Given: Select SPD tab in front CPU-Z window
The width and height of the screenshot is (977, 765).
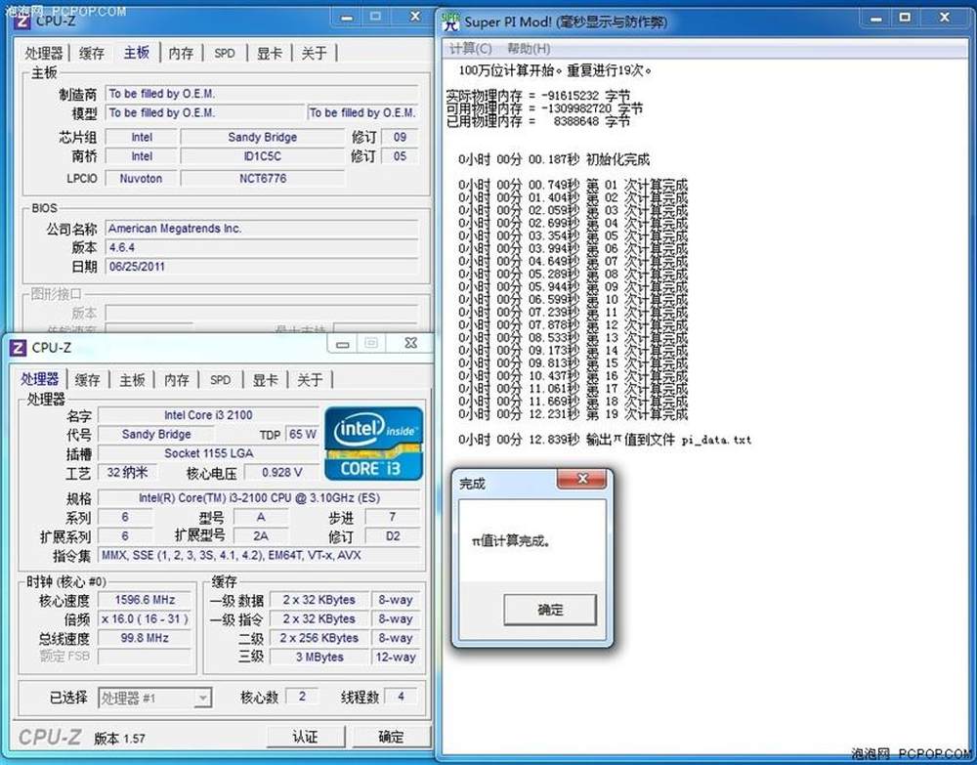Looking at the screenshot, I should [221, 380].
